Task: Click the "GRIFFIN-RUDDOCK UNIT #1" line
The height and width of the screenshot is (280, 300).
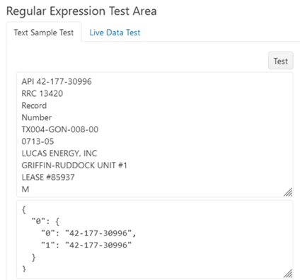Action: [x=74, y=165]
